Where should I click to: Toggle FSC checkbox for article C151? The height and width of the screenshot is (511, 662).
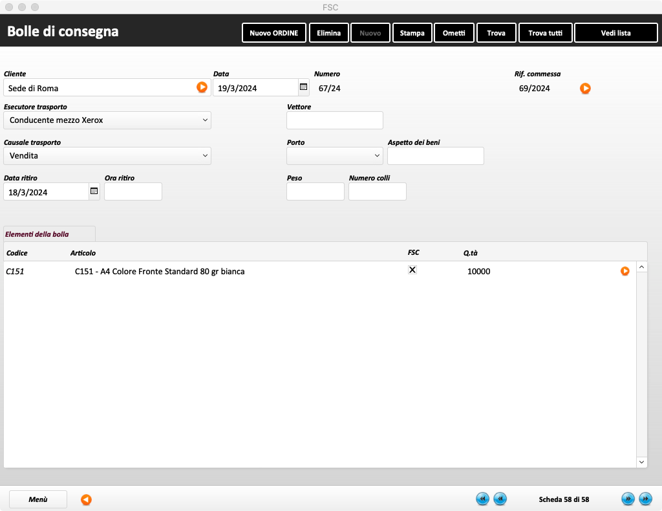coord(412,270)
